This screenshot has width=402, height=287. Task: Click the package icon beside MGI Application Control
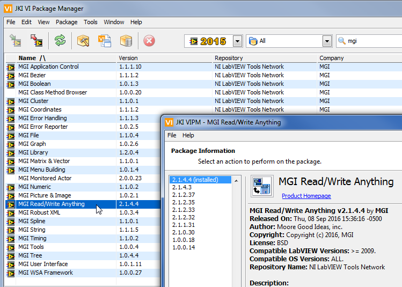pos(11,68)
